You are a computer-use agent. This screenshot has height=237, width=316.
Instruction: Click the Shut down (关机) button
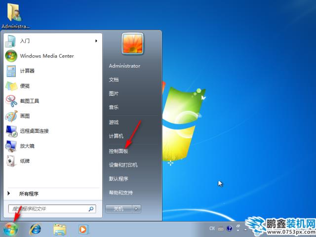coord(118,209)
